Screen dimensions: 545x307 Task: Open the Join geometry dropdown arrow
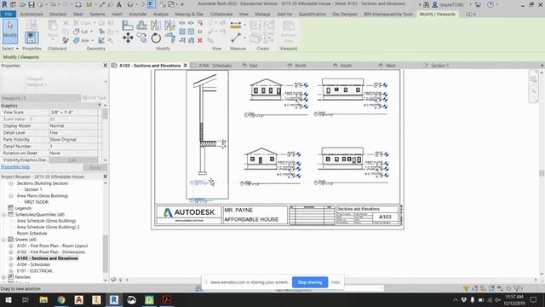tap(92, 40)
